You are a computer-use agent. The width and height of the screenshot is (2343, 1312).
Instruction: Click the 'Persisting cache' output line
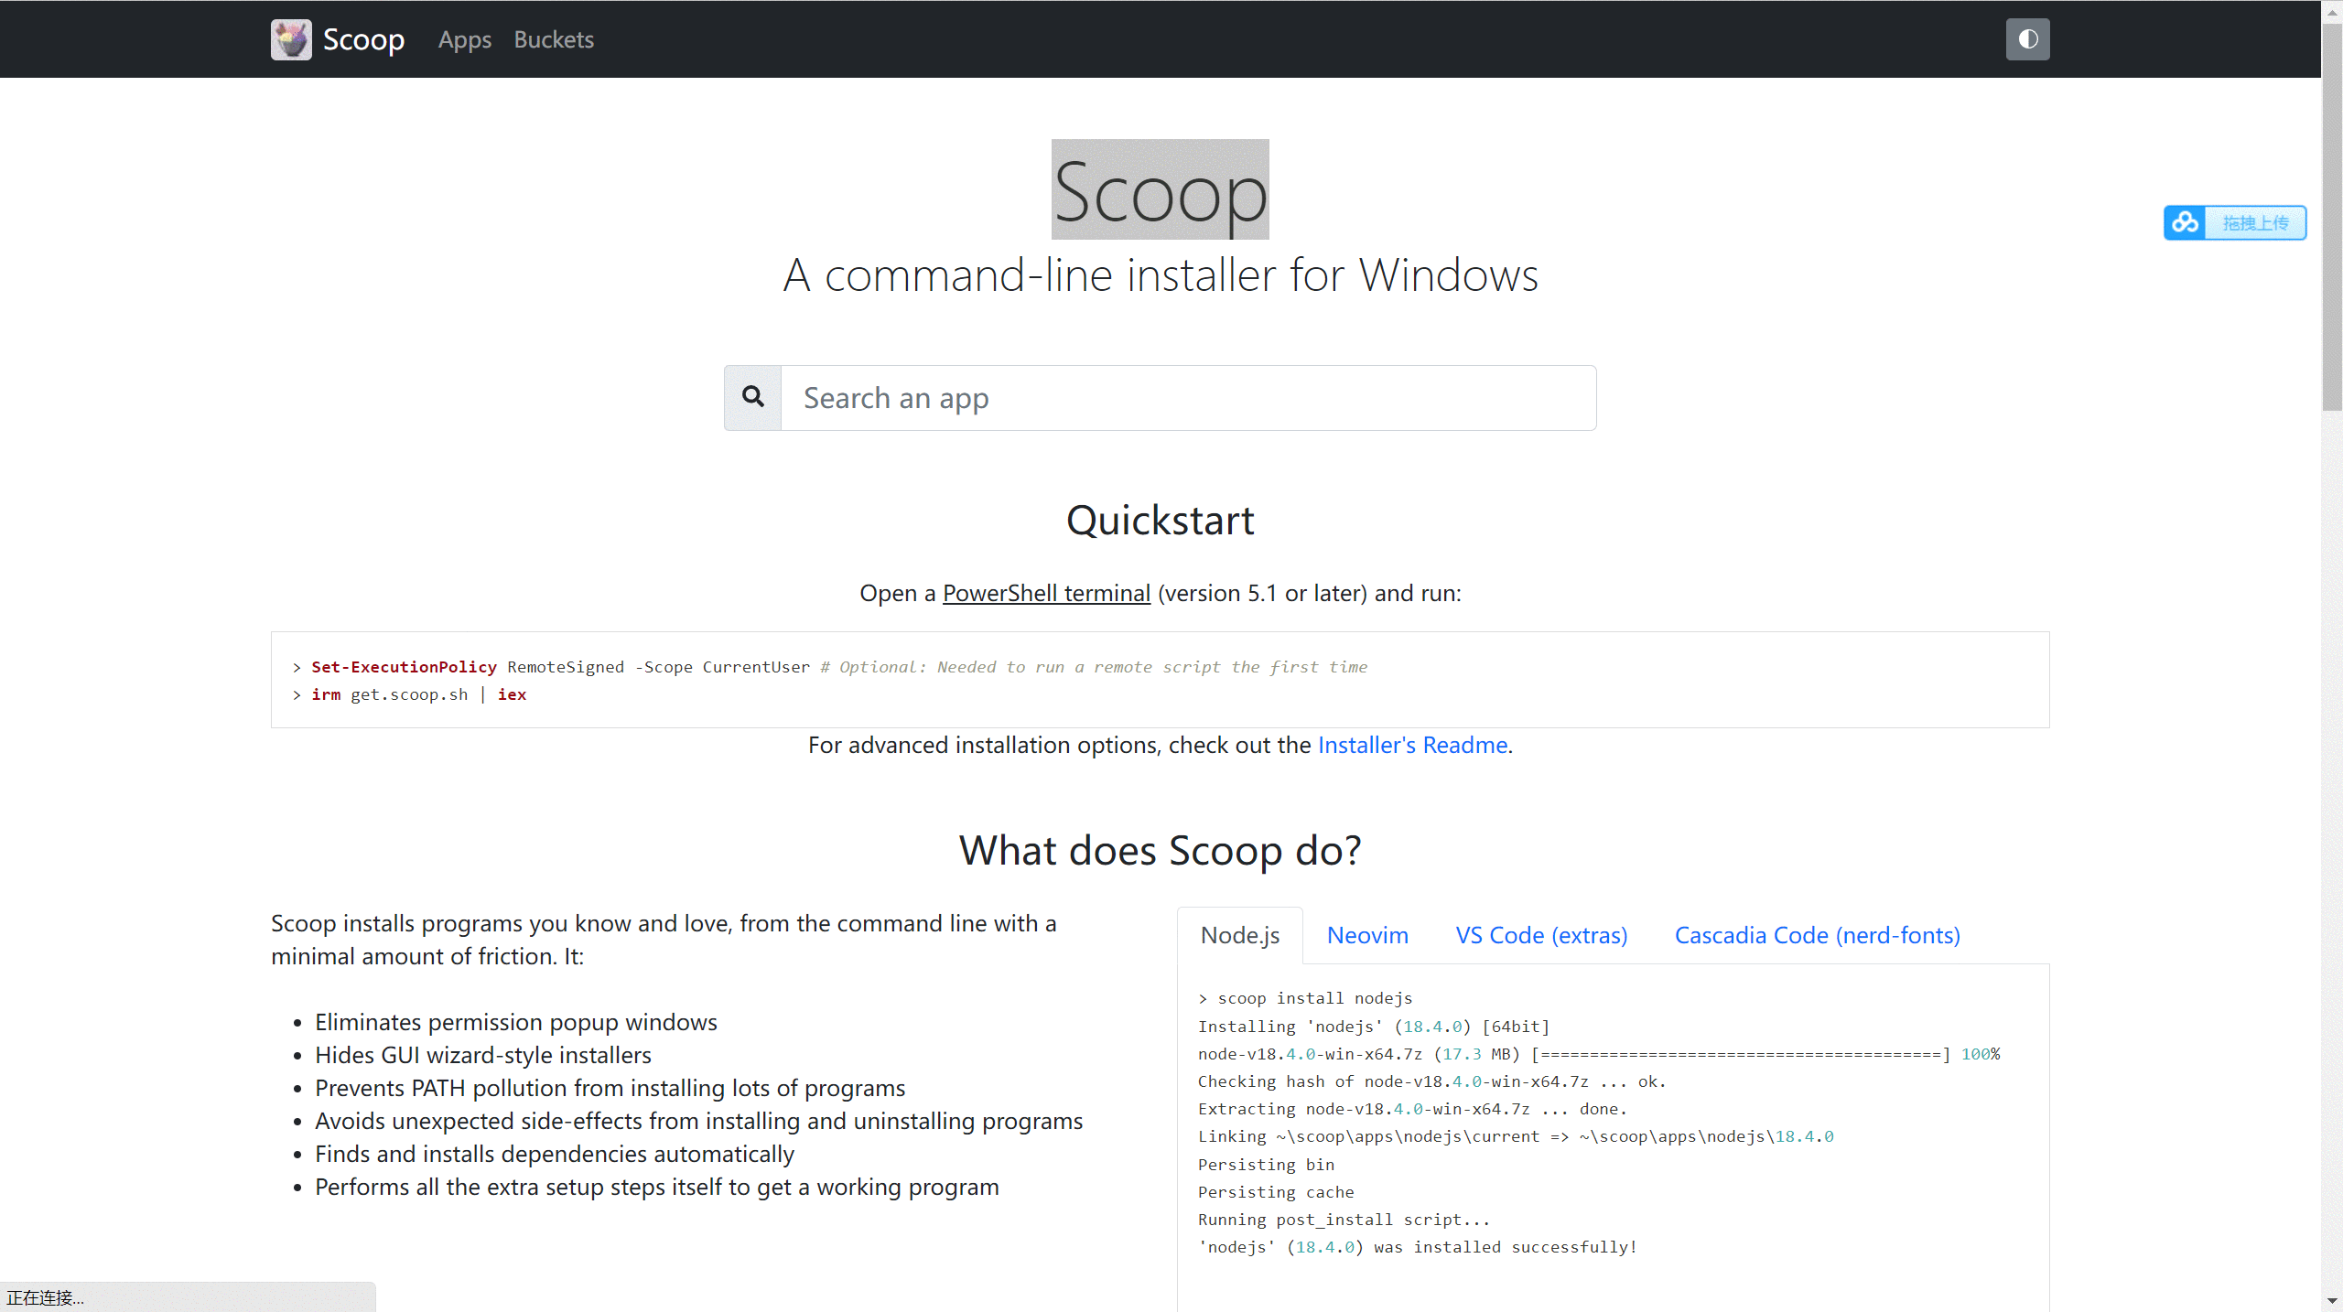click(1276, 1192)
